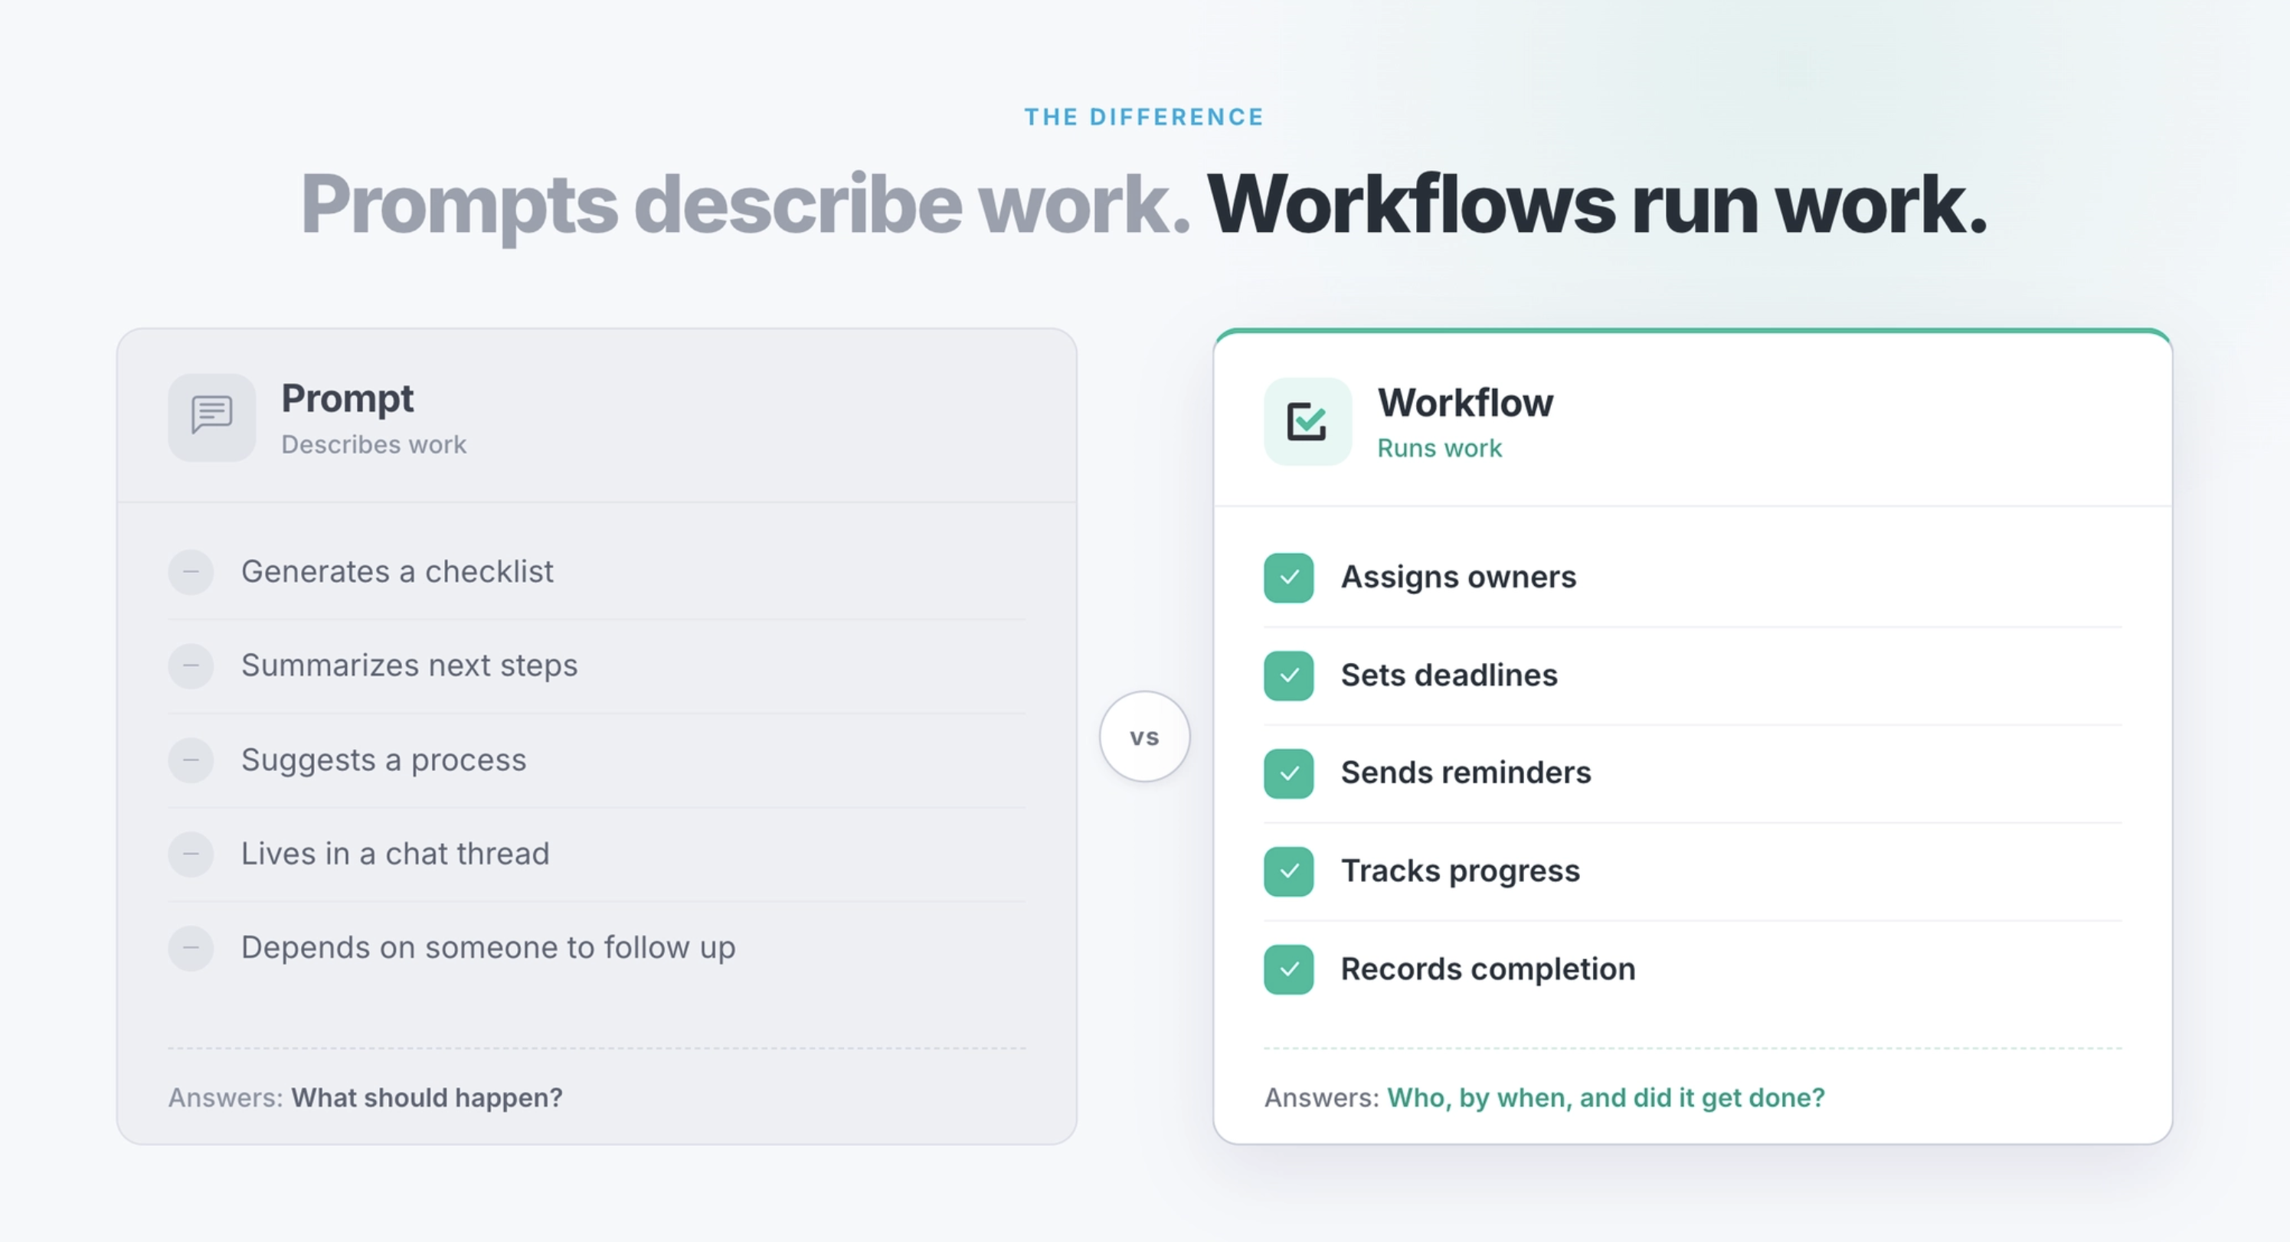Viewport: 2290px width, 1242px height.
Task: Select the Lives in a chat thread text
Action: [396, 855]
